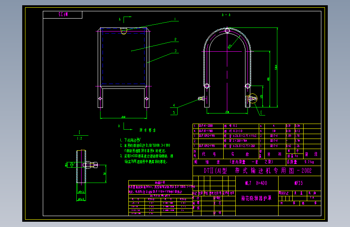The image size is (350, 227).
Task: Select part balloon number 4
Action: 174,105
